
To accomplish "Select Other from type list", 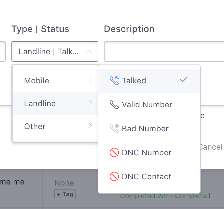I will pyautogui.click(x=55, y=126).
